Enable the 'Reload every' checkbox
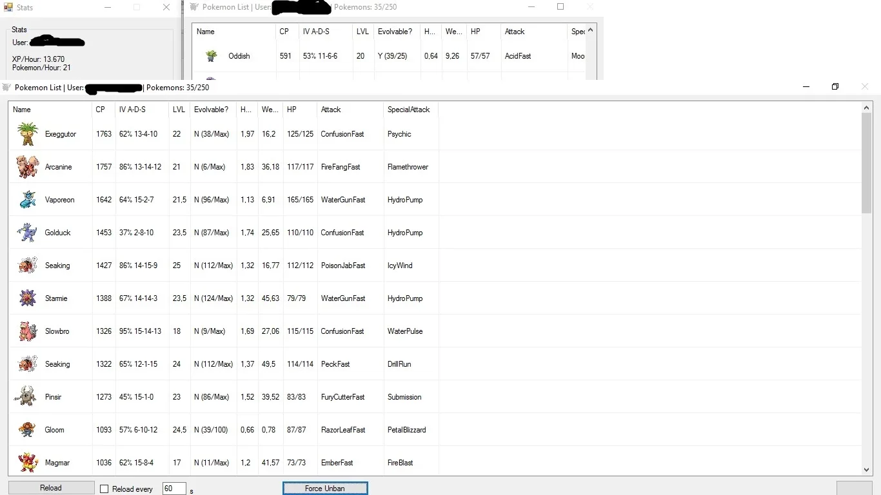The height and width of the screenshot is (495, 881). 104,489
